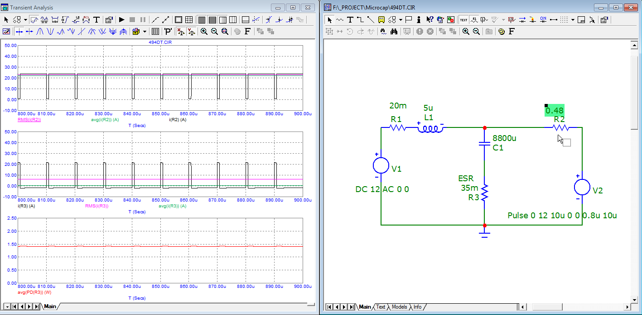Click the Peak cursor function icon

click(39, 32)
